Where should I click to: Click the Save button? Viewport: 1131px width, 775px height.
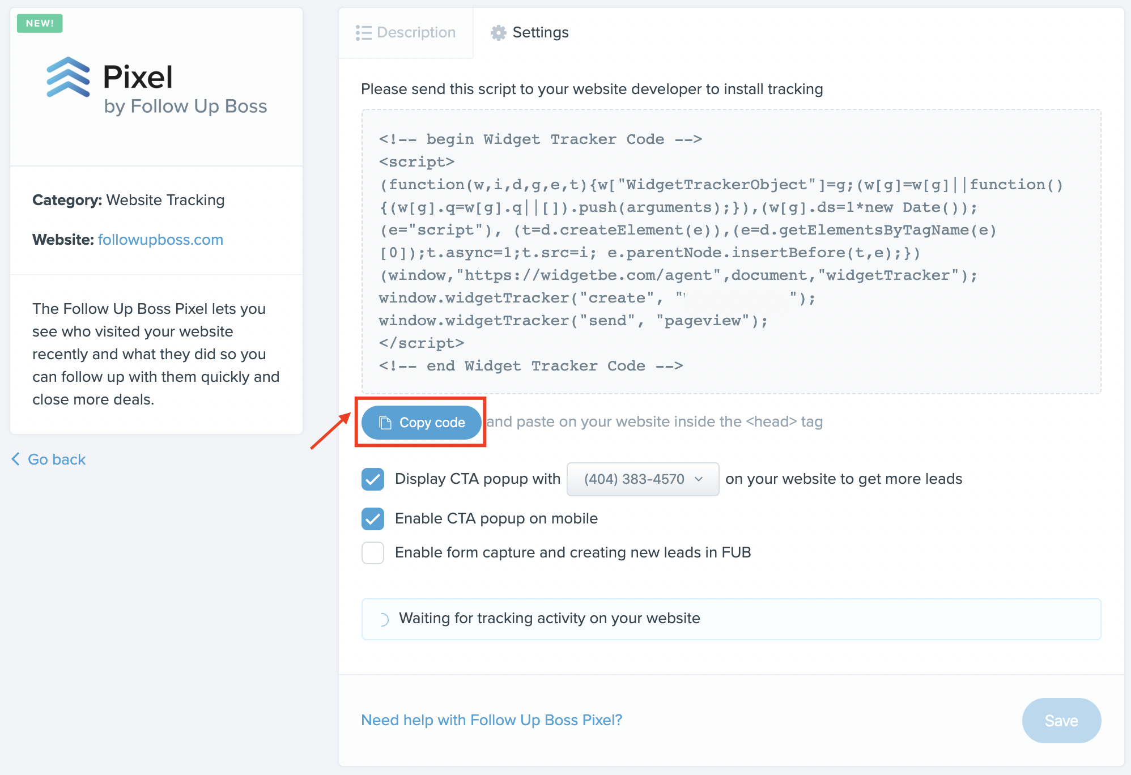1061,721
